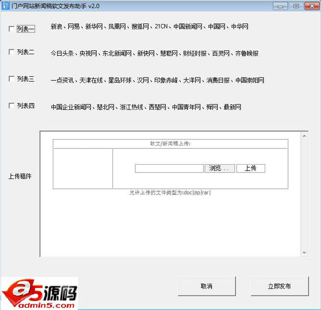The image size is (321, 310).
Task: Click the 上传 upload button
Action: (x=251, y=169)
